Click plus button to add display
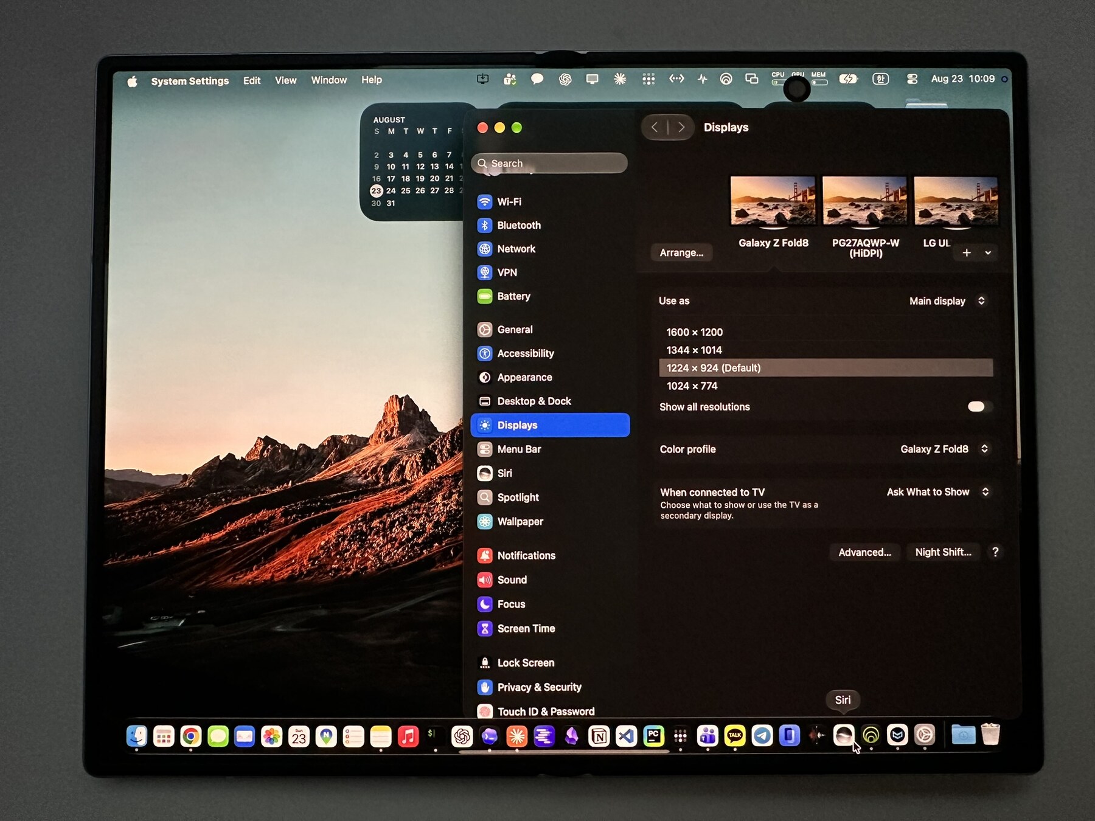 tap(967, 253)
